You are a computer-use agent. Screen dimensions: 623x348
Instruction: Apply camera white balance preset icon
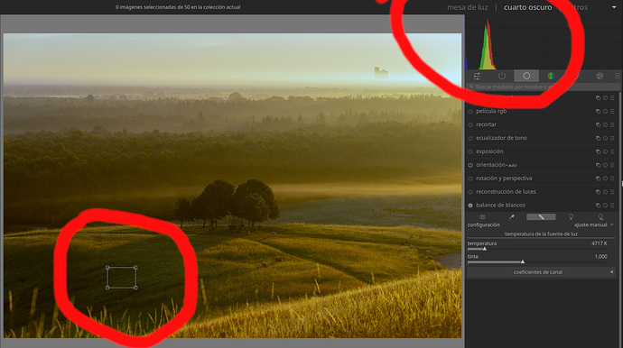pyautogui.click(x=482, y=217)
